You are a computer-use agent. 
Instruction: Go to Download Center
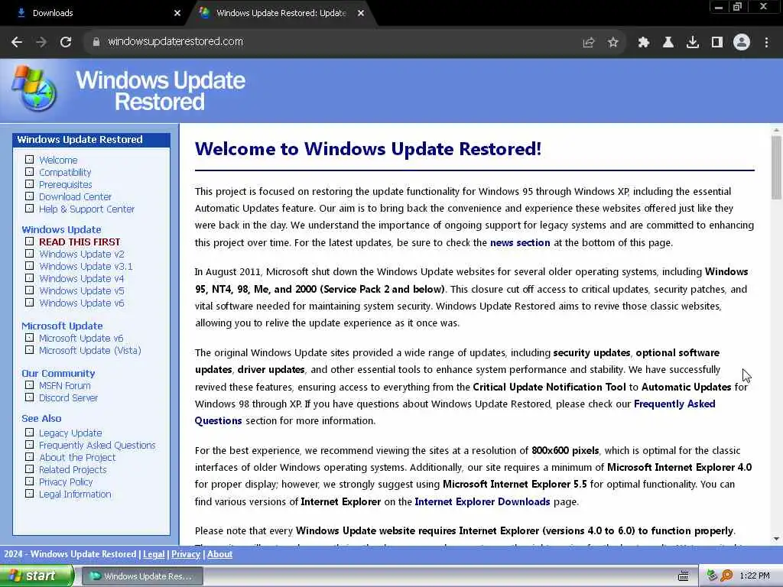click(76, 196)
